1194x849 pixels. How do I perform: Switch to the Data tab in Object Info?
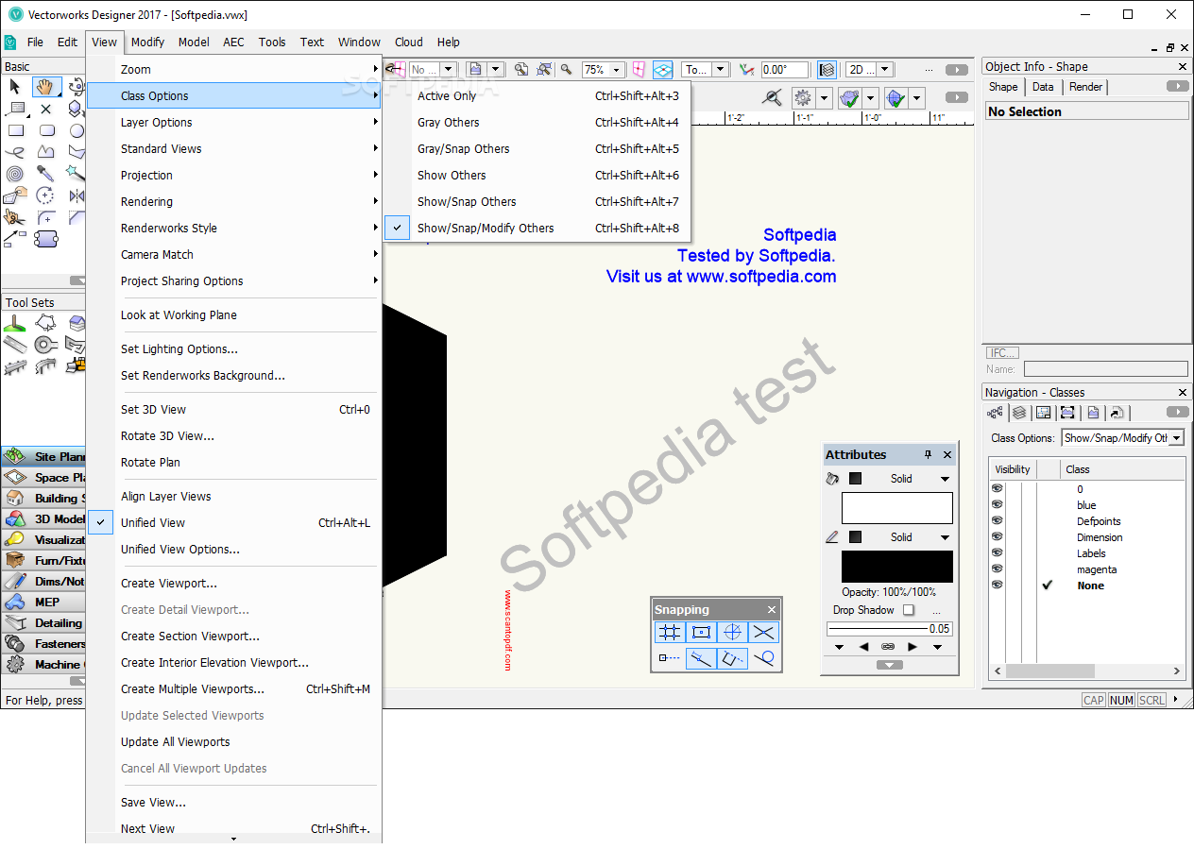point(1043,87)
